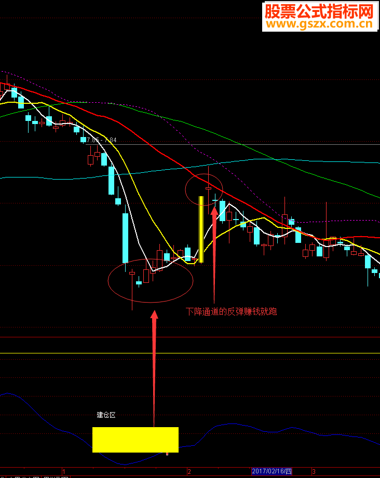The height and width of the screenshot is (478, 380).
Task: Click the 7.85 - 7.84 price gap label
Action: coord(101,140)
